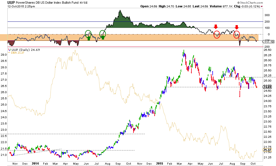Click the 22.25 label on right price axis

click(x=268, y=137)
